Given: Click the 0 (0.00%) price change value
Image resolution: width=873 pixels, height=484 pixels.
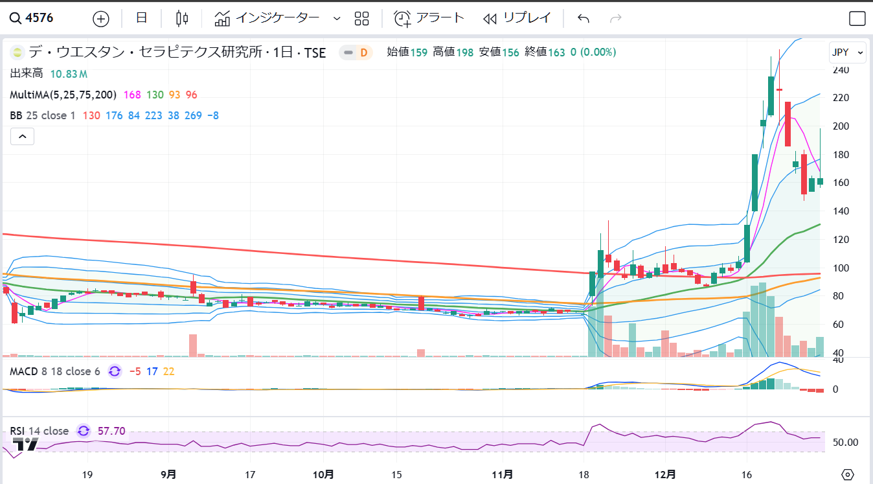Looking at the screenshot, I should [x=593, y=52].
